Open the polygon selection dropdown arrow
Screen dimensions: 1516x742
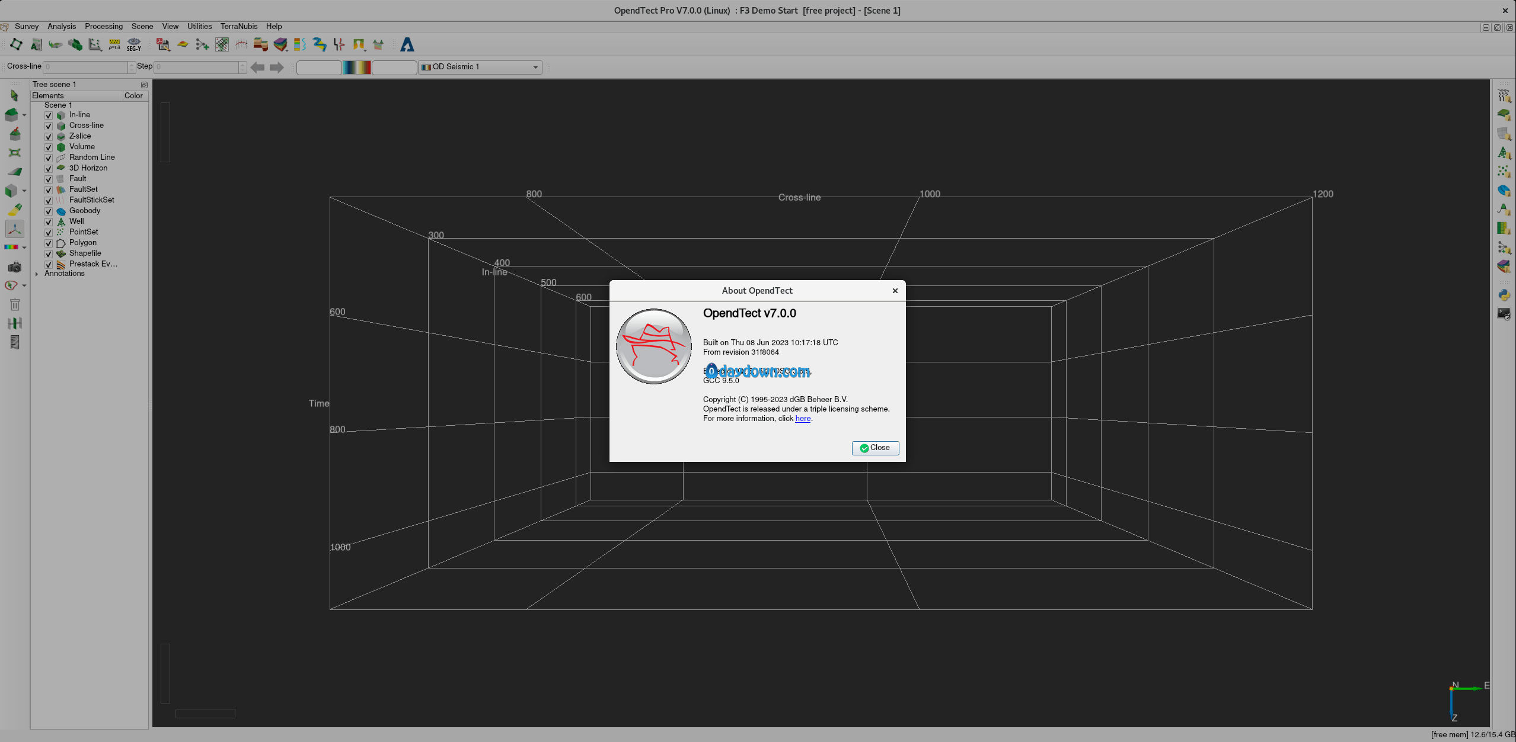24,285
